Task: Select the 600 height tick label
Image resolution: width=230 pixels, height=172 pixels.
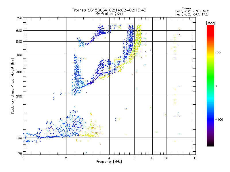Action: pos(19,31)
